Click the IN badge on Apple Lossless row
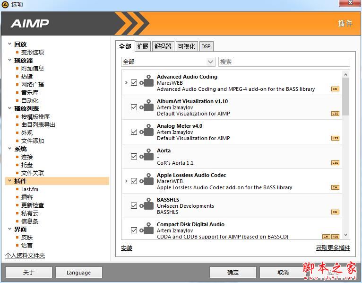This screenshot has height=283, width=362. (335, 187)
